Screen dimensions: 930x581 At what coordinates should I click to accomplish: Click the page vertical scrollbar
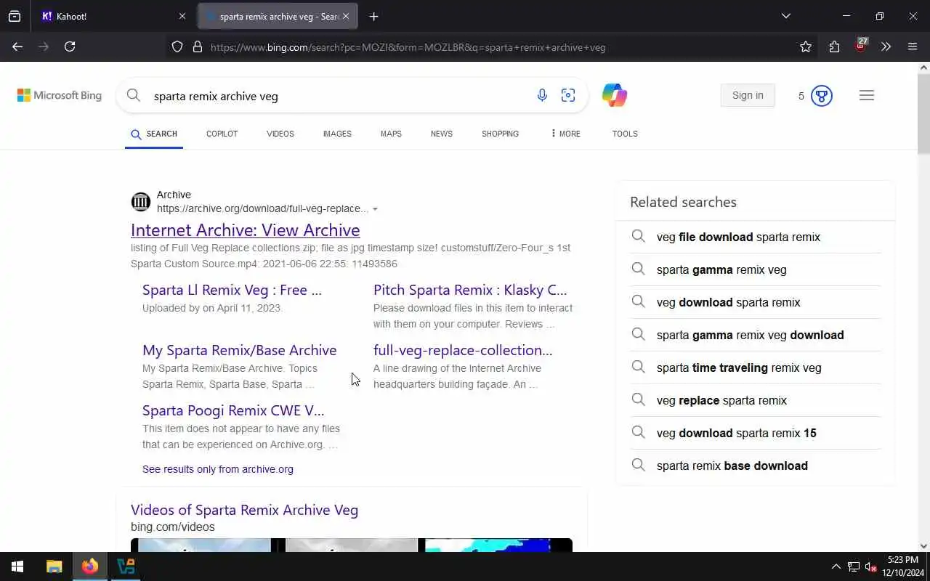[923, 113]
